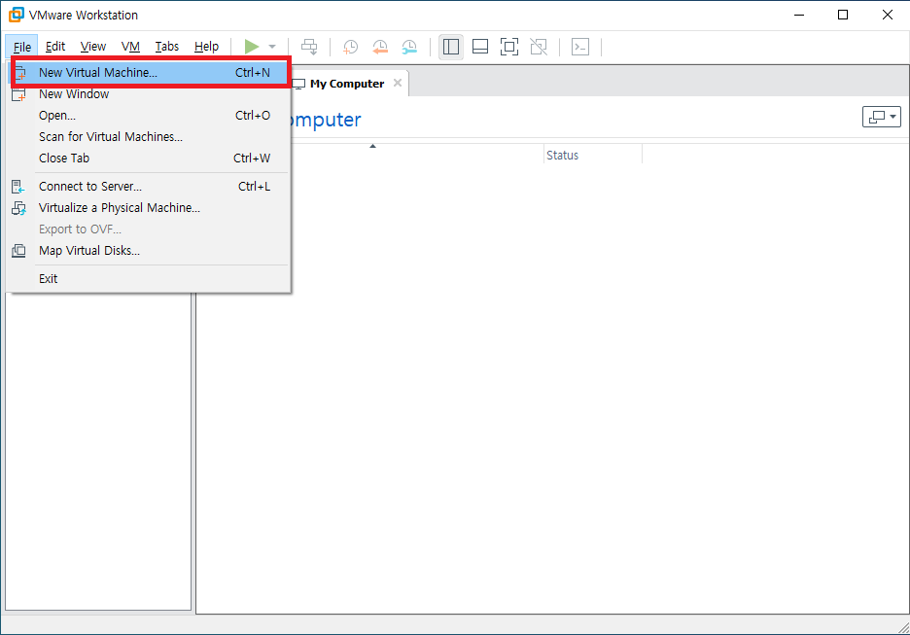Maximize the VMware Workstation window
This screenshot has width=910, height=635.
point(843,15)
